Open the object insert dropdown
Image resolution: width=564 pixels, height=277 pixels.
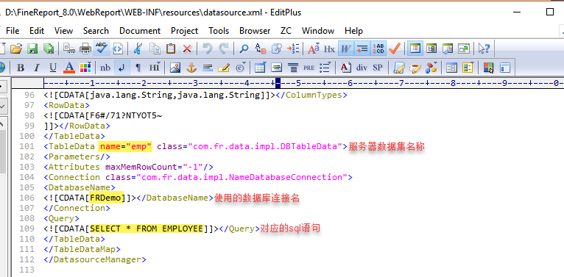[x=431, y=68]
